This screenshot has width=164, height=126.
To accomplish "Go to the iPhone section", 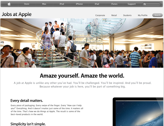I will pos(79,4).
